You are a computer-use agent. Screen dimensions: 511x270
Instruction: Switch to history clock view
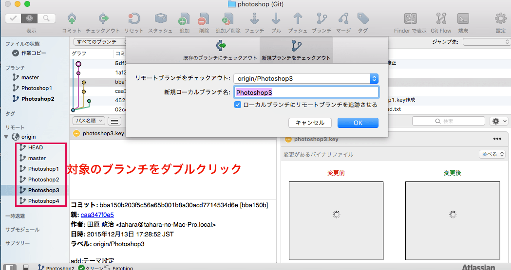29,18
